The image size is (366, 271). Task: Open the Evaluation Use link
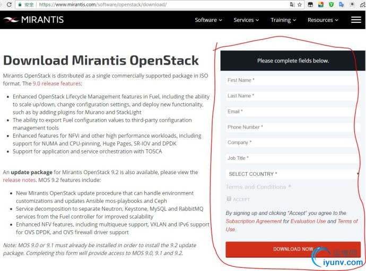coord(308,221)
